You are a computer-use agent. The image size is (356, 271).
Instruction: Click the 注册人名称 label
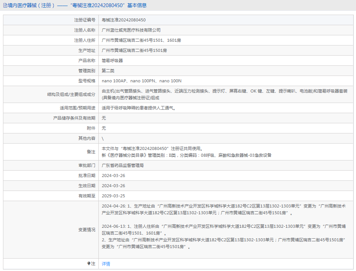tap(85, 30)
